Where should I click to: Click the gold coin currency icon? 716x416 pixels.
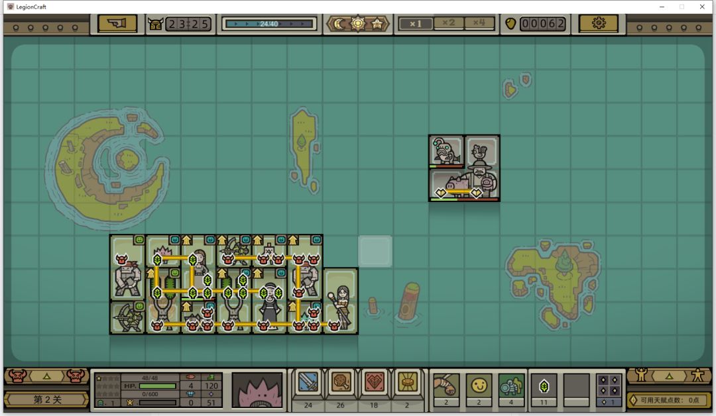[x=510, y=24]
